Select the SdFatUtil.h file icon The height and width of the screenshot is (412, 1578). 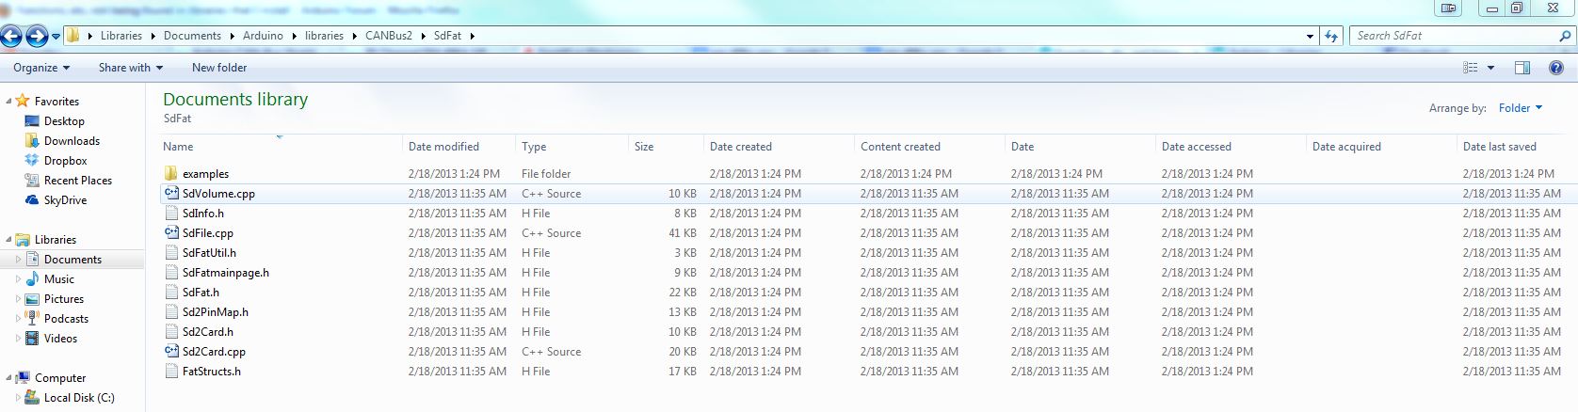pyautogui.click(x=171, y=253)
